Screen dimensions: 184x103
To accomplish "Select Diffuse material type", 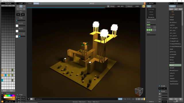I will [151, 9].
